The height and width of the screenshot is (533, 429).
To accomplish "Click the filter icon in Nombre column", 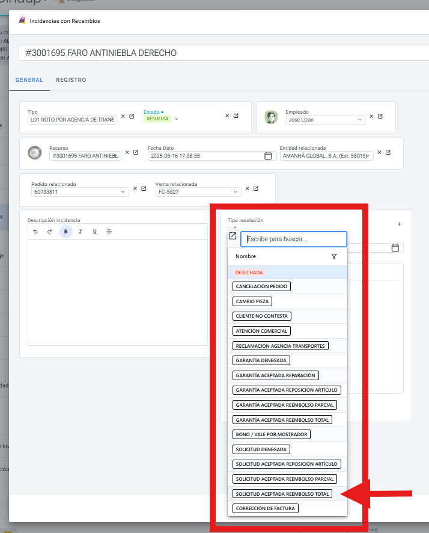I will click(x=334, y=256).
